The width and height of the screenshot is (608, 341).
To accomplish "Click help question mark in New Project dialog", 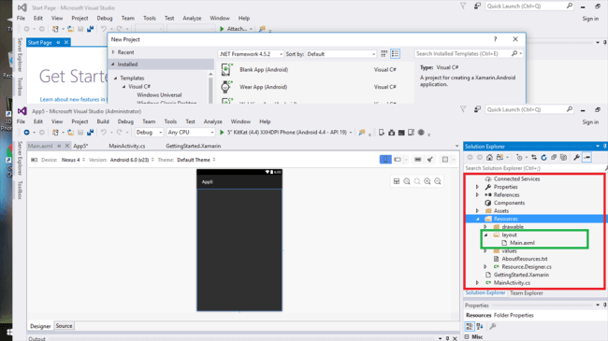I will point(495,39).
